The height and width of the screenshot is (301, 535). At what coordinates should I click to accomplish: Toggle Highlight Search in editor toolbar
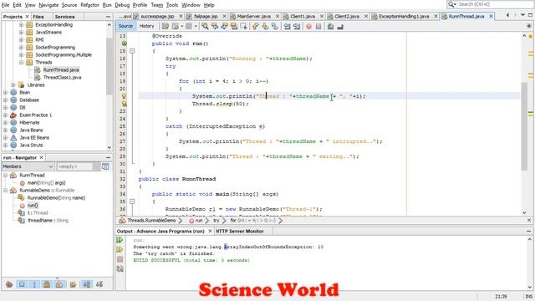point(234,26)
